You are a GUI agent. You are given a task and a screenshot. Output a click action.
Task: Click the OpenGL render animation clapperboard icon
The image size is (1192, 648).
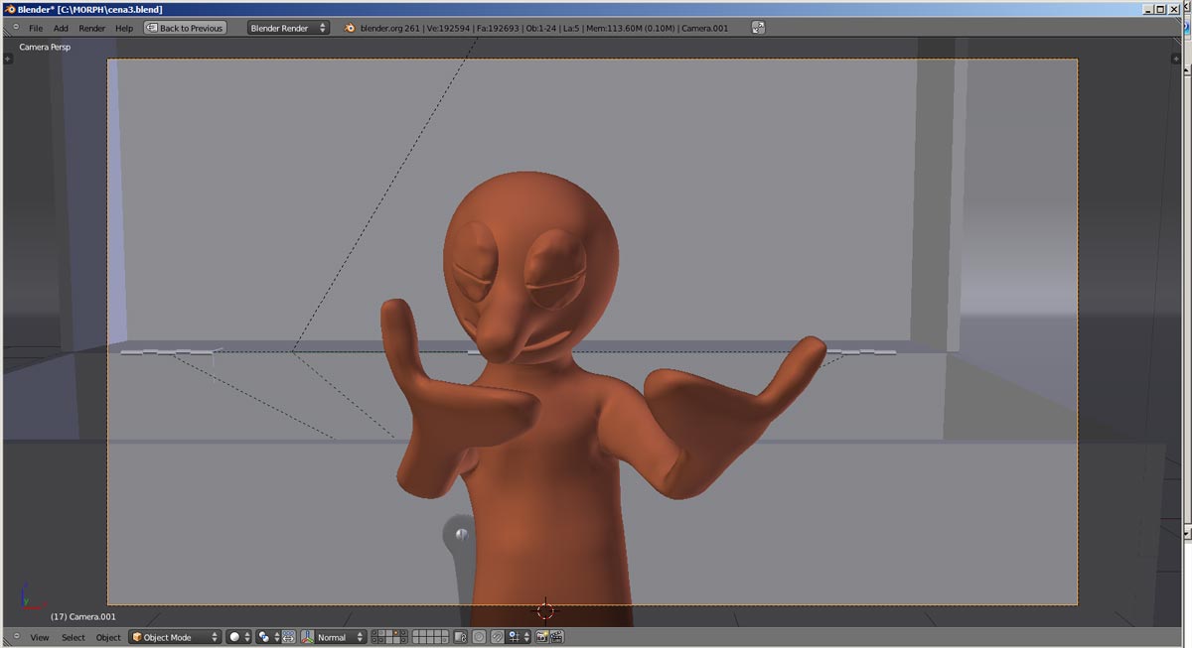(x=554, y=636)
